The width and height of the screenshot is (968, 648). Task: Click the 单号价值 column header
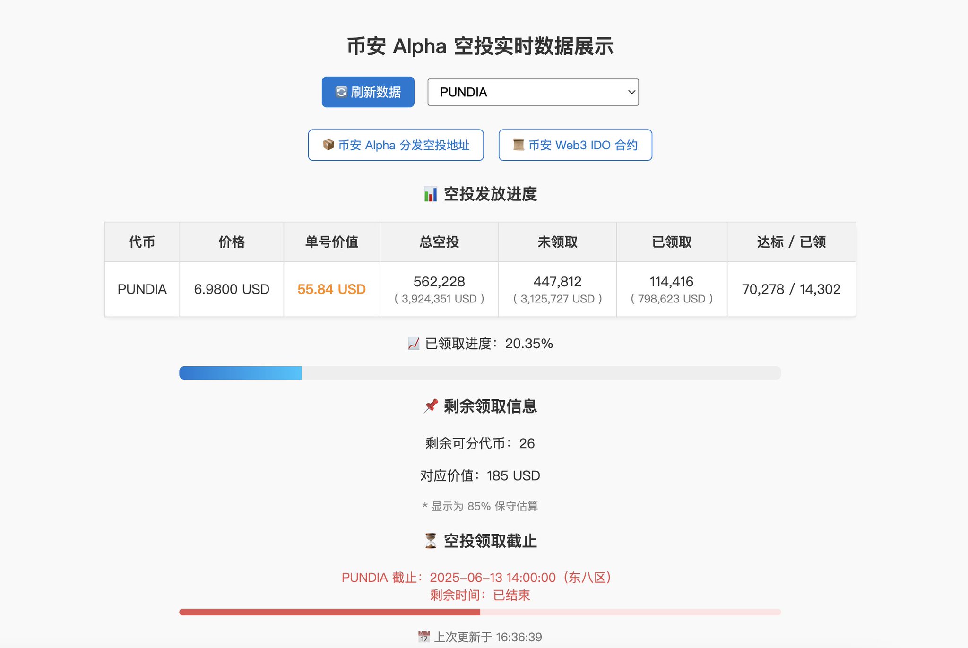click(x=331, y=242)
